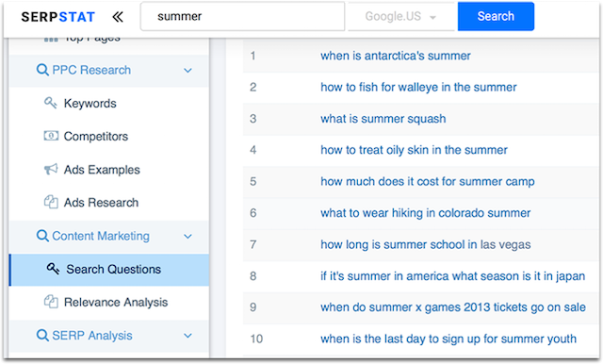
Task: Expand the SERP Analysis section chevron
Action: 187,336
